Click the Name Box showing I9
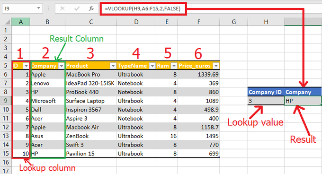 pos(22,9)
